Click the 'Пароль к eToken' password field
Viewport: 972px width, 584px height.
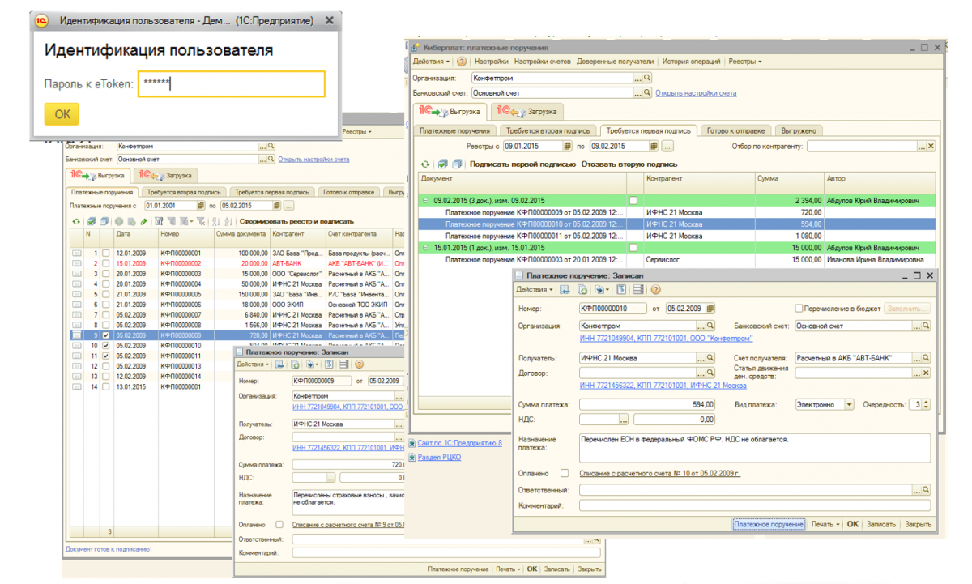231,83
